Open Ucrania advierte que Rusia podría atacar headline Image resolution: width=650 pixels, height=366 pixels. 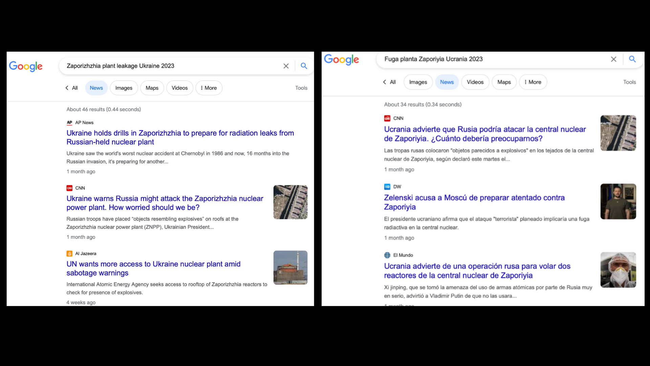[485, 134]
